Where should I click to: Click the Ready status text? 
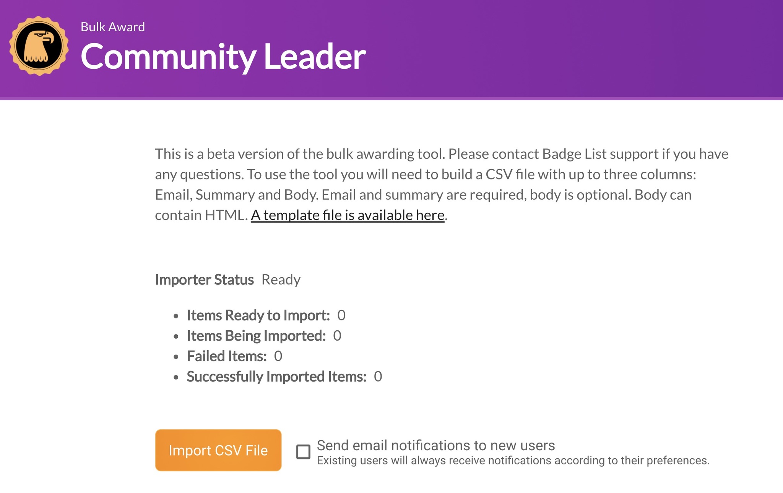click(x=281, y=280)
